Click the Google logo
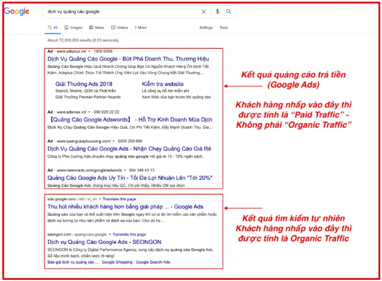 point(17,11)
